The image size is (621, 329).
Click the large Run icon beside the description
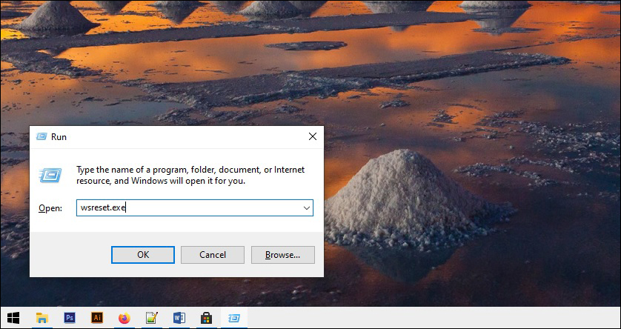pos(50,176)
